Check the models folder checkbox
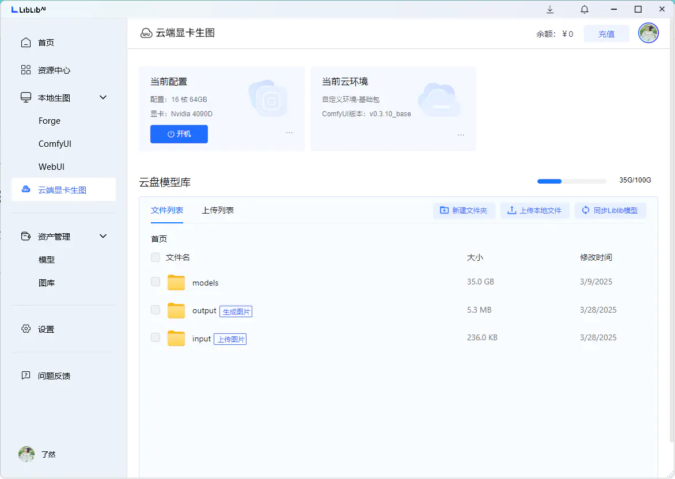 [156, 282]
